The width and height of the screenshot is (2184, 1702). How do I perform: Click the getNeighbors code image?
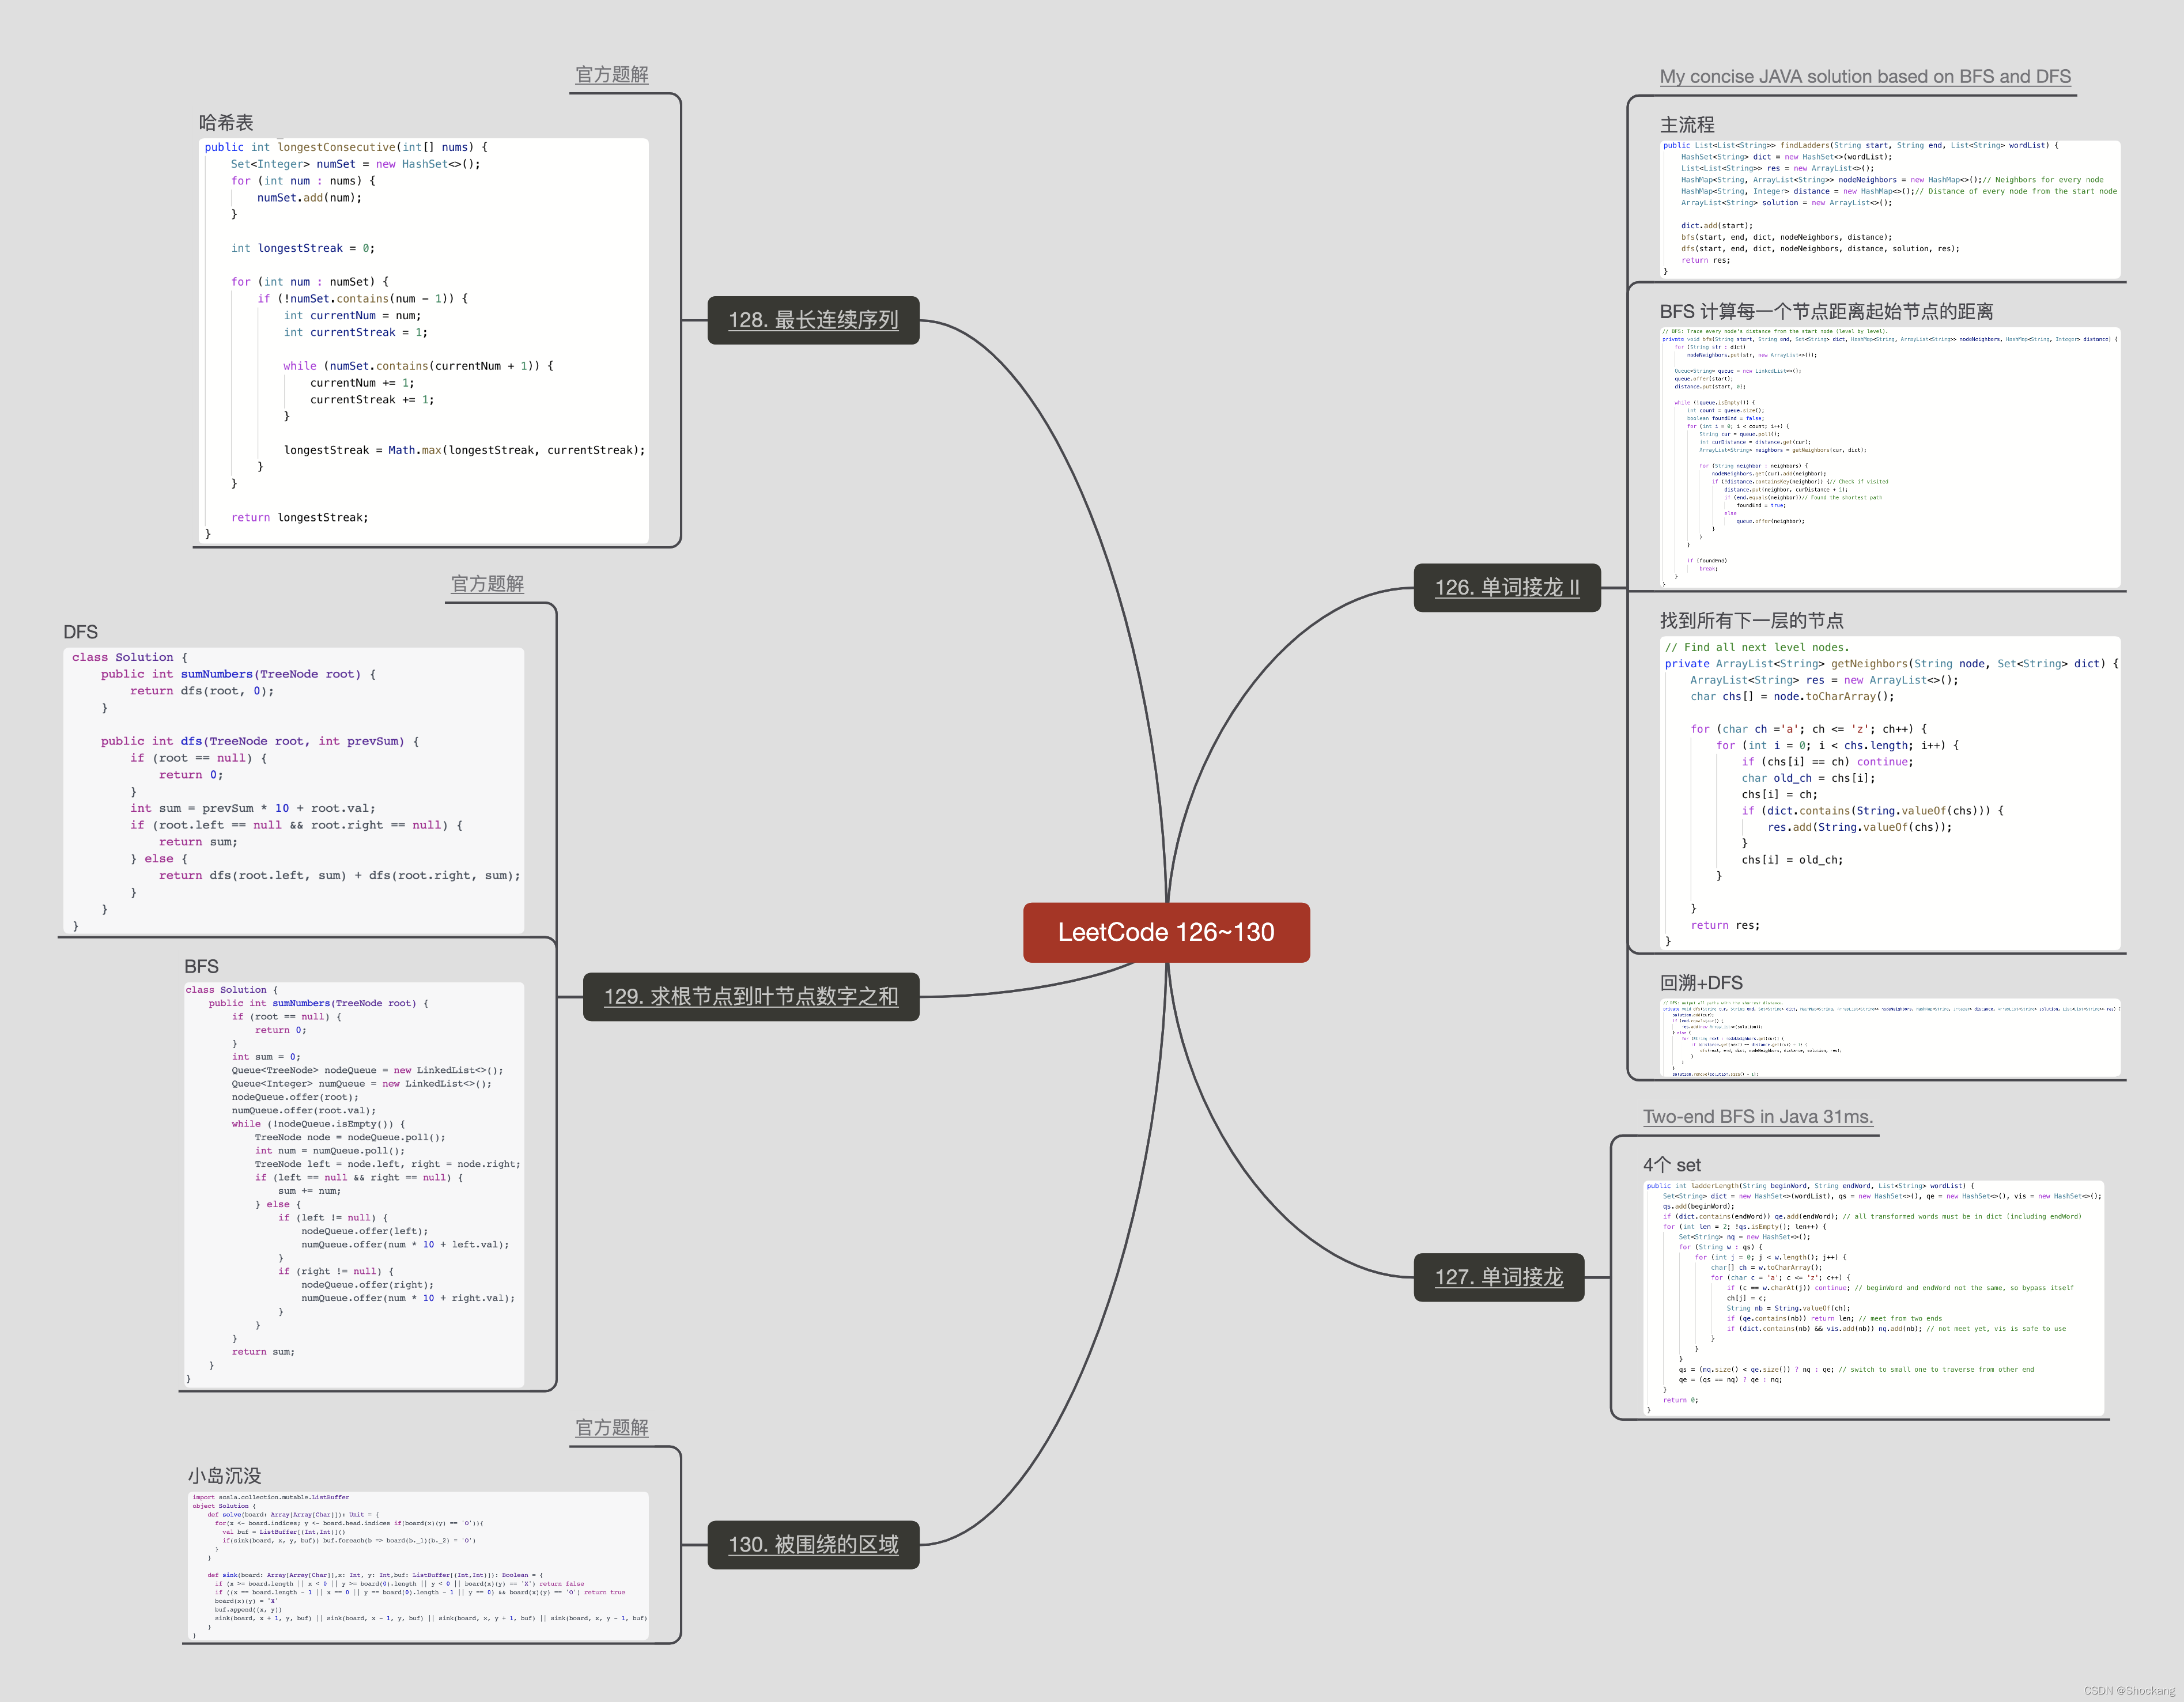pos(1890,793)
